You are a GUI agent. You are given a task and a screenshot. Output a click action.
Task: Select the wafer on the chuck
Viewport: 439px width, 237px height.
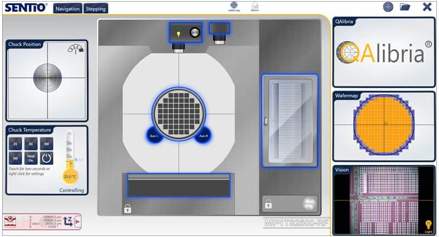pyautogui.click(x=179, y=114)
